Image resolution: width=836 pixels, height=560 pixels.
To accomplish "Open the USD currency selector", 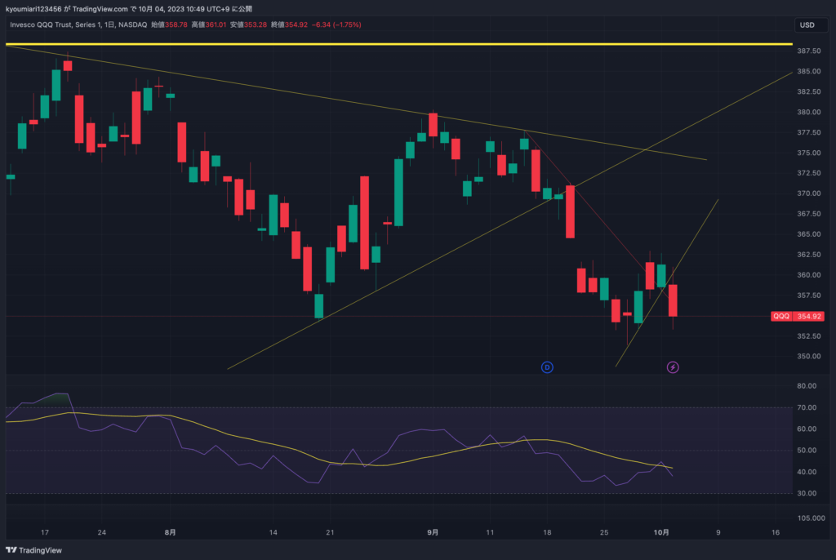I will click(811, 25).
